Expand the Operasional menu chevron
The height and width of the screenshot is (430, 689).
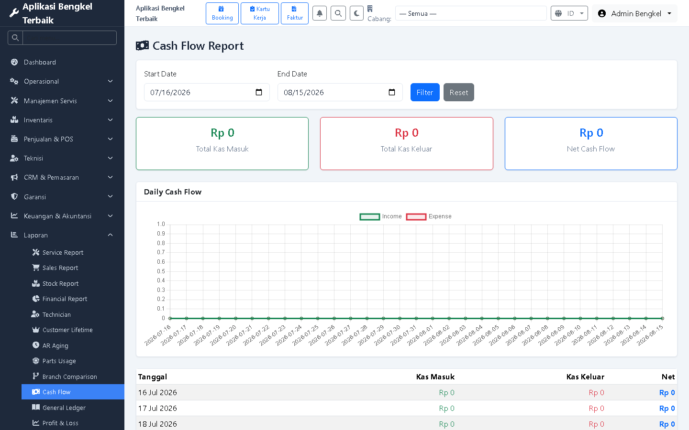tap(111, 81)
